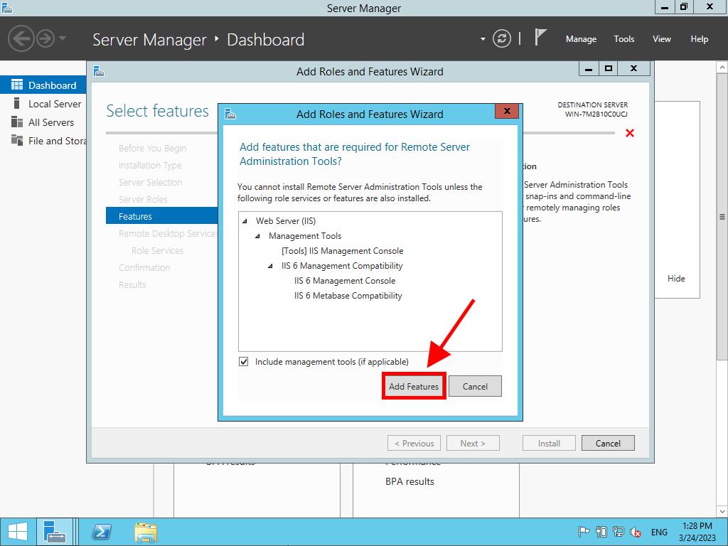Click Installation Type wizard step
Screen dimensions: 728x546
tap(150, 165)
